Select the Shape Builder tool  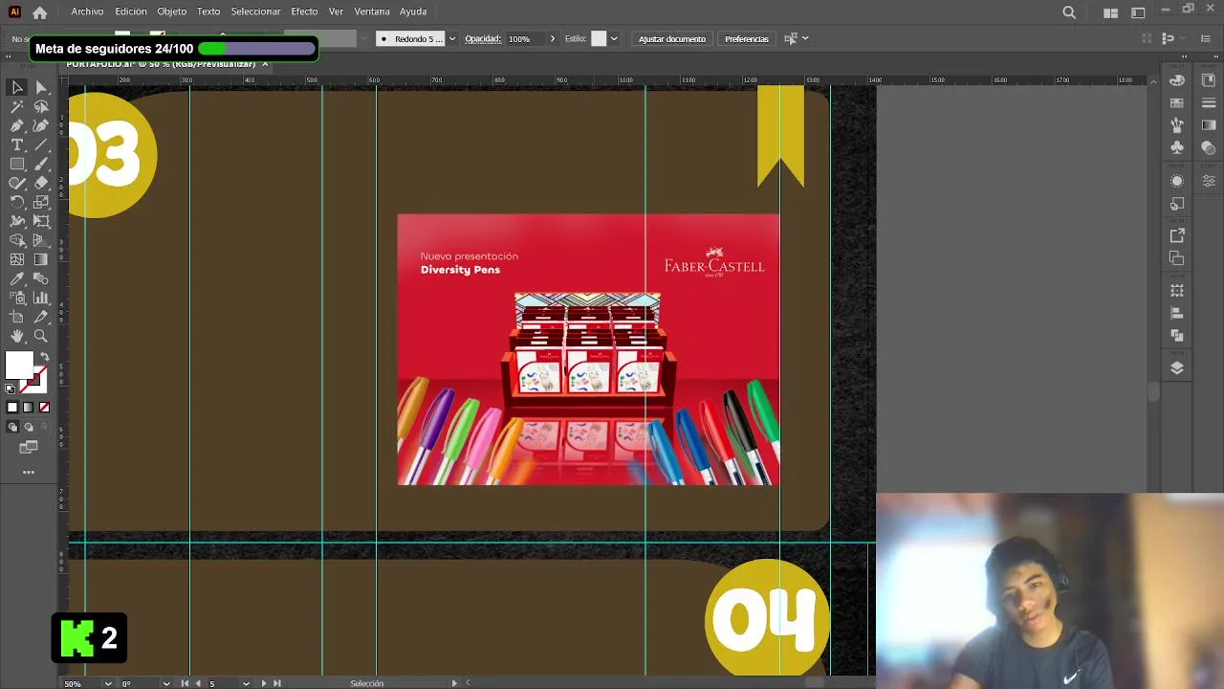pyautogui.click(x=17, y=240)
